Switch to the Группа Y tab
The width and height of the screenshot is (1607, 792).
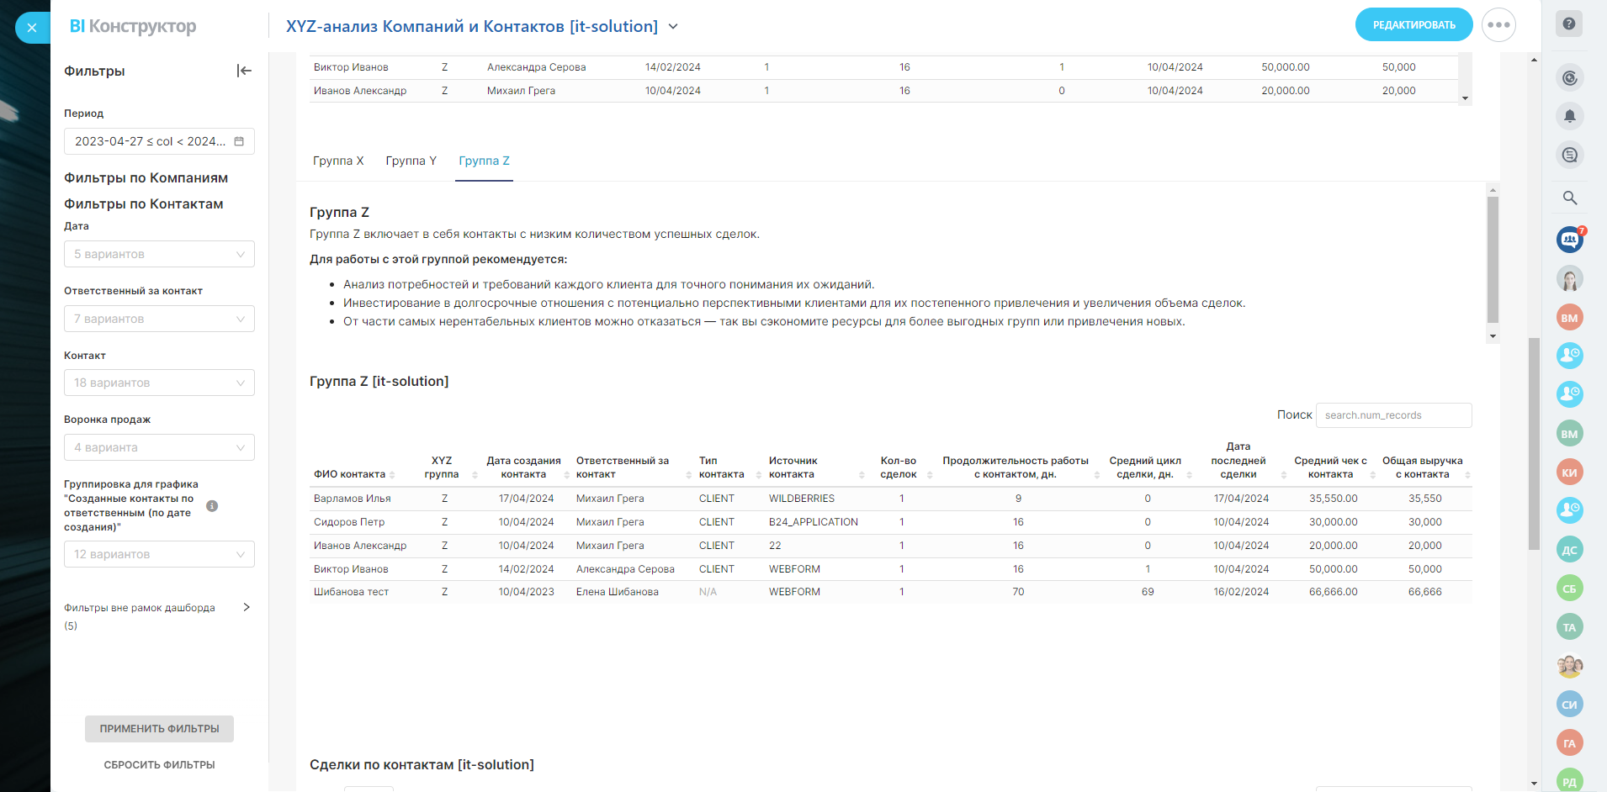[411, 161]
